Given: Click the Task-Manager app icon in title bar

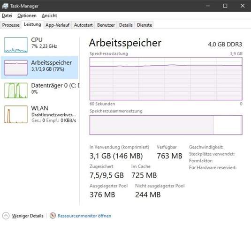Looking at the screenshot, I should point(5,6).
